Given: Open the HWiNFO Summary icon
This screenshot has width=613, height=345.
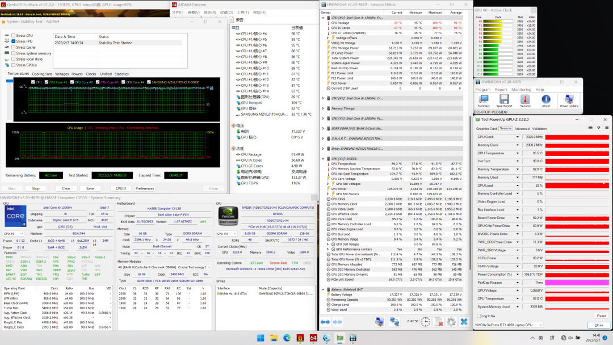Looking at the screenshot, I should pos(484,100).
